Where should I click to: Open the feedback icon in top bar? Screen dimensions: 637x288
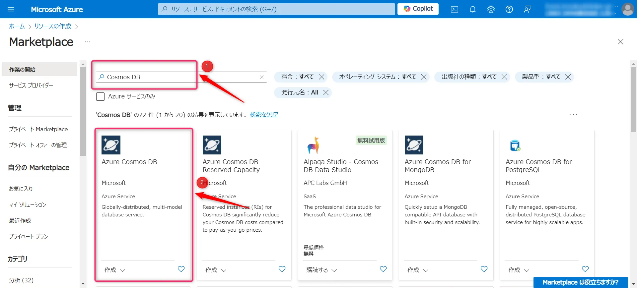coord(528,9)
